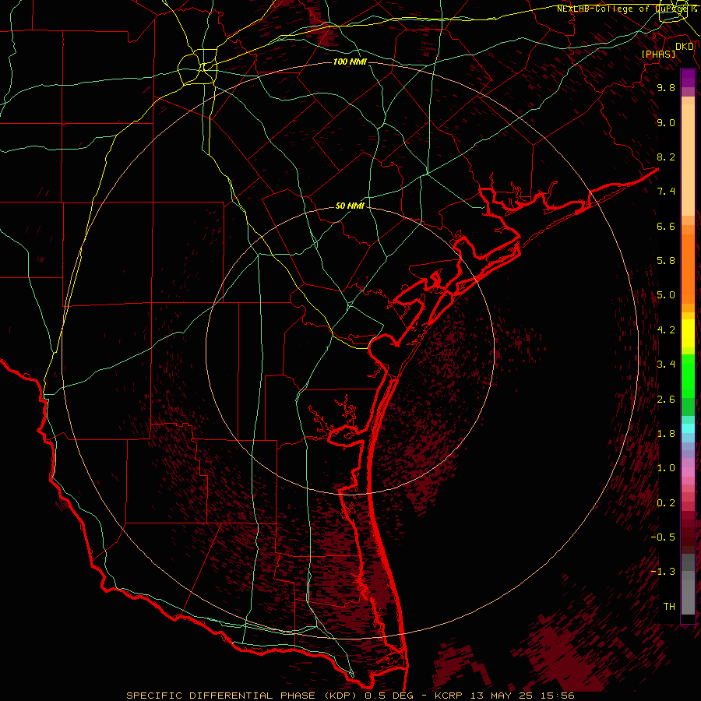Click the 0.2 scale value
This screenshot has width=701, height=701.
[x=666, y=503]
